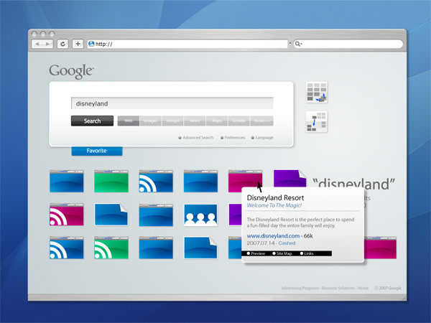The image size is (431, 323).
Task: Open the people group thumbnail
Action: (x=200, y=215)
